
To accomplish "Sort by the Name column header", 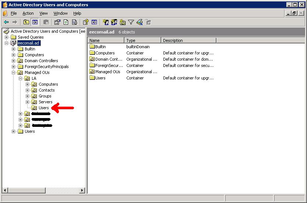I will point(106,40).
